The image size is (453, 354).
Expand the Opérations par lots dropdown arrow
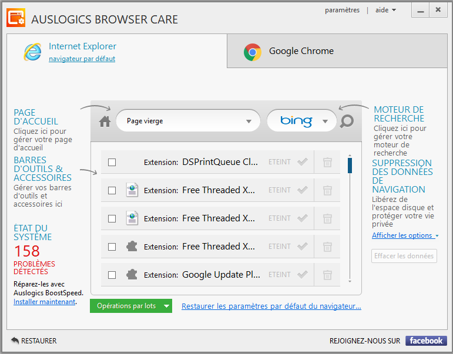(x=166, y=306)
